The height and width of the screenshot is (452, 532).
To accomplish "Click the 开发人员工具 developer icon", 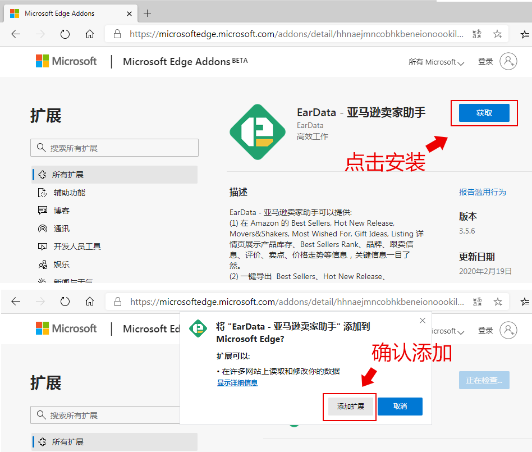I will 43,246.
